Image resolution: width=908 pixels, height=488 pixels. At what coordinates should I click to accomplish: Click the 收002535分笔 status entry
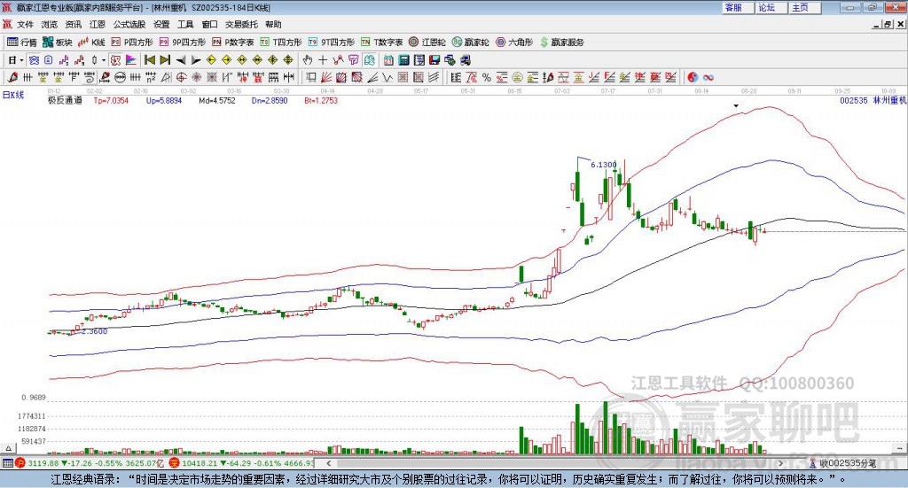coord(842,463)
